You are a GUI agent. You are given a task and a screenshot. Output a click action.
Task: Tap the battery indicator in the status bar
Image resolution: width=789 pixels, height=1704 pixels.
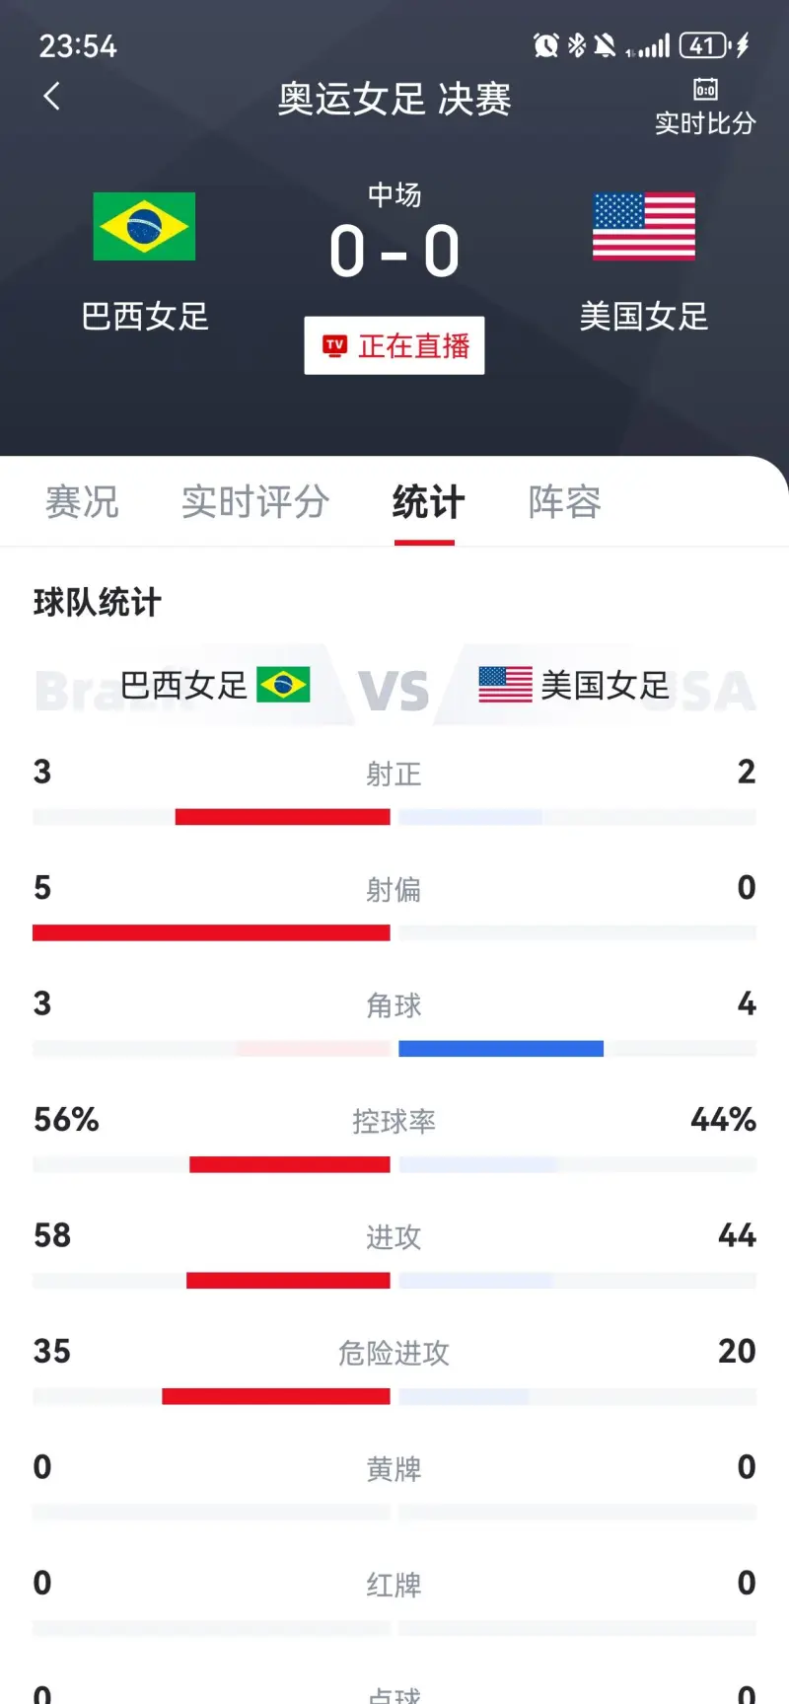pyautogui.click(x=704, y=45)
